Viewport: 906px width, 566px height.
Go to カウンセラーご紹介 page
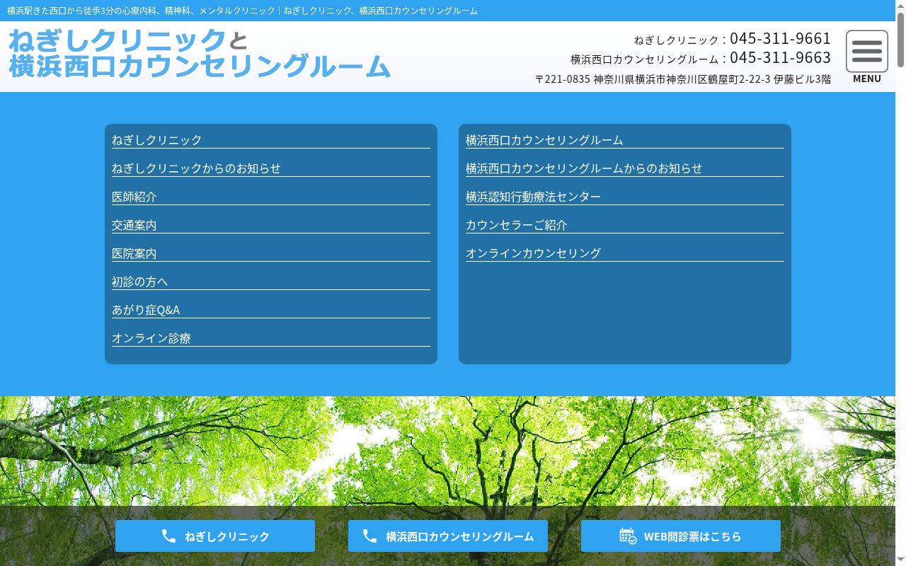click(x=625, y=225)
